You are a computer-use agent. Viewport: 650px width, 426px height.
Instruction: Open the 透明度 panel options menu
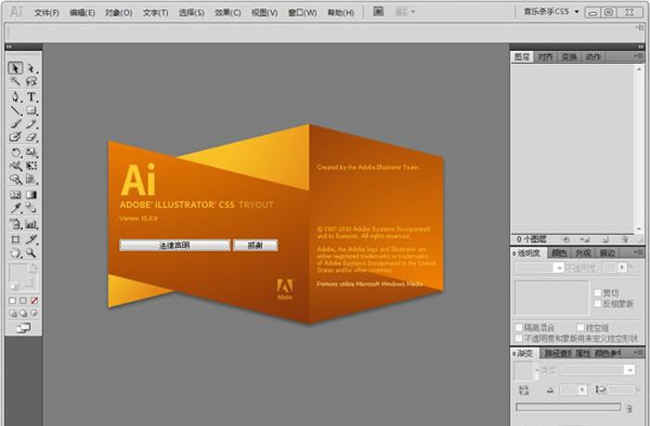[638, 252]
